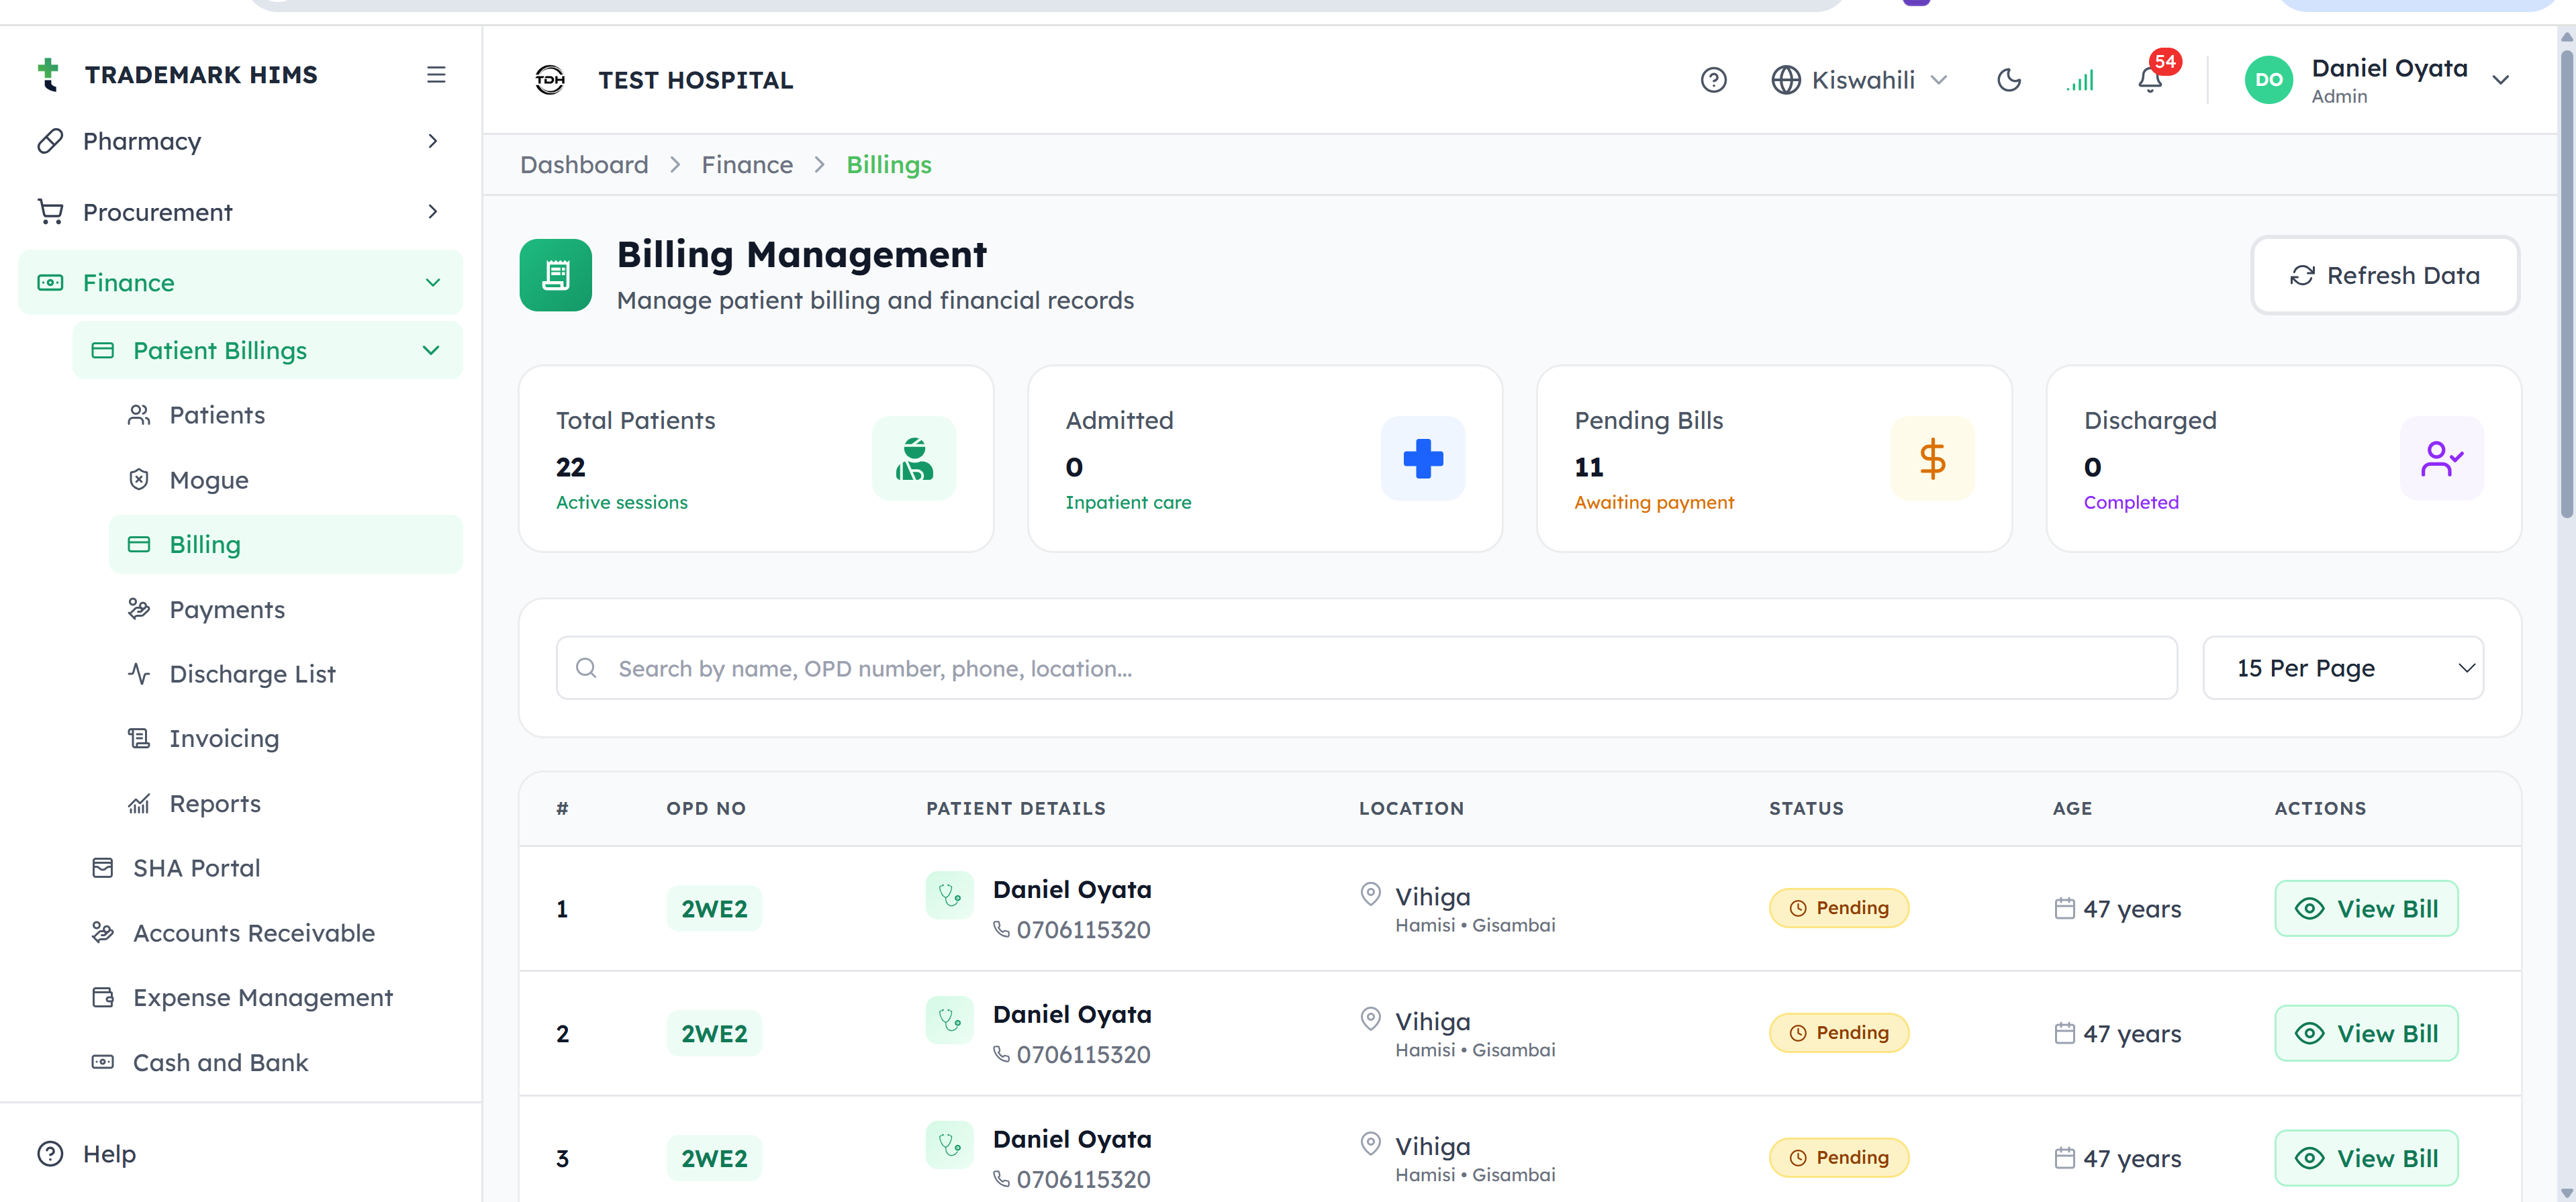Viewport: 2576px width, 1202px height.
Task: Collapse sidebar with hamburger menu icon
Action: (x=436, y=75)
